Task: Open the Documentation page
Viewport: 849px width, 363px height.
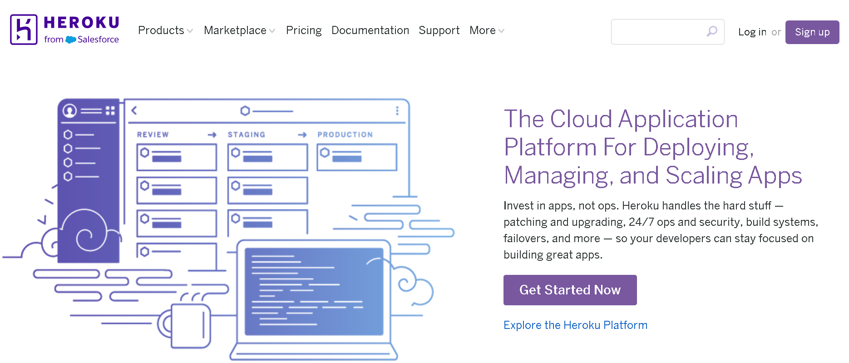Action: pyautogui.click(x=370, y=30)
